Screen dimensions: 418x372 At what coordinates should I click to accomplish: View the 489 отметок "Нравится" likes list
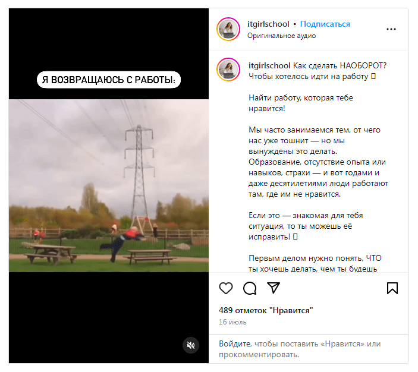click(x=266, y=310)
